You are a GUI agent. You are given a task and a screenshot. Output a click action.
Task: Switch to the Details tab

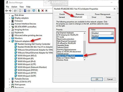108,17
